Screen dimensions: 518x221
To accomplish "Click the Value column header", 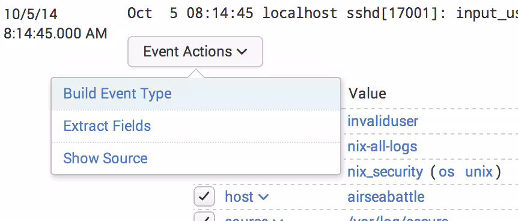I will tap(367, 94).
